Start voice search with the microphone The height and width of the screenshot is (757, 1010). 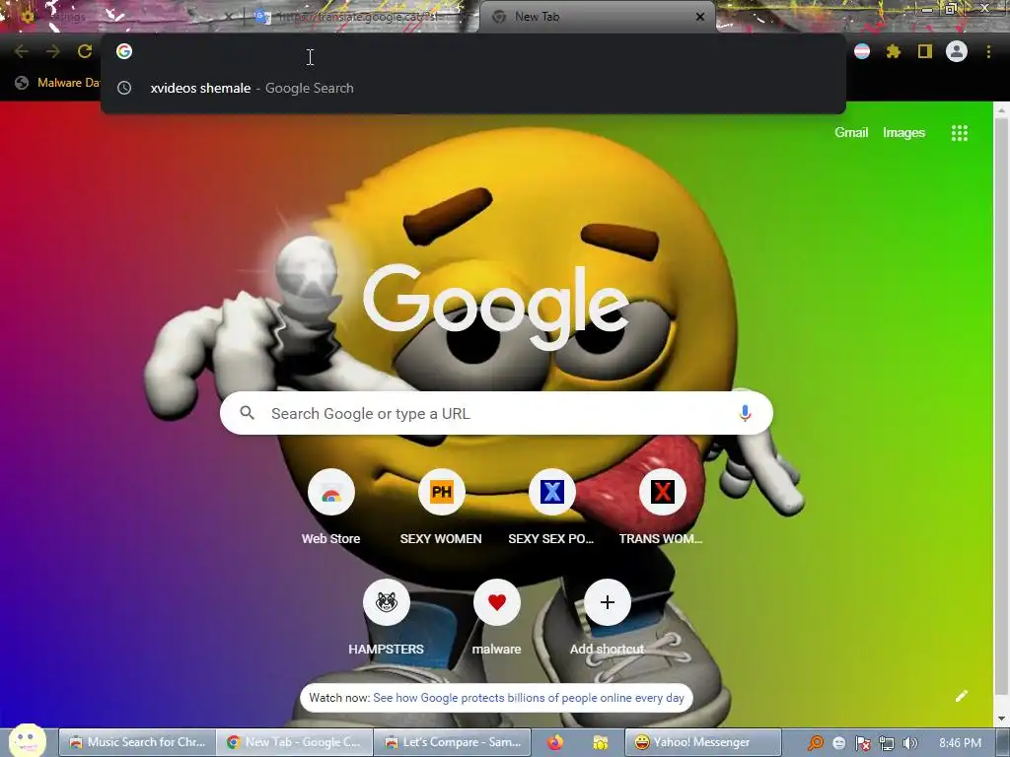[x=745, y=413]
